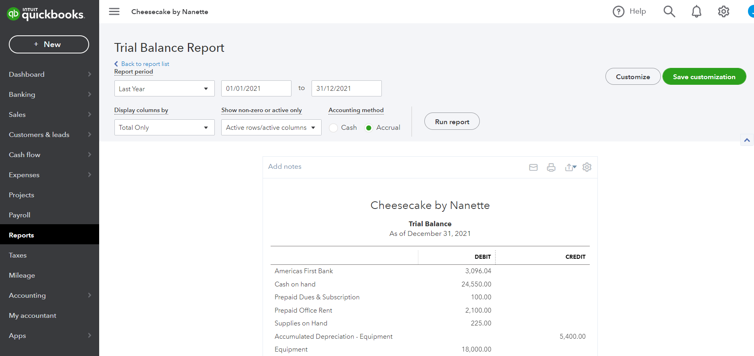This screenshot has width=754, height=356.
Task: Go to Reports in the sidebar
Action: (x=49, y=235)
